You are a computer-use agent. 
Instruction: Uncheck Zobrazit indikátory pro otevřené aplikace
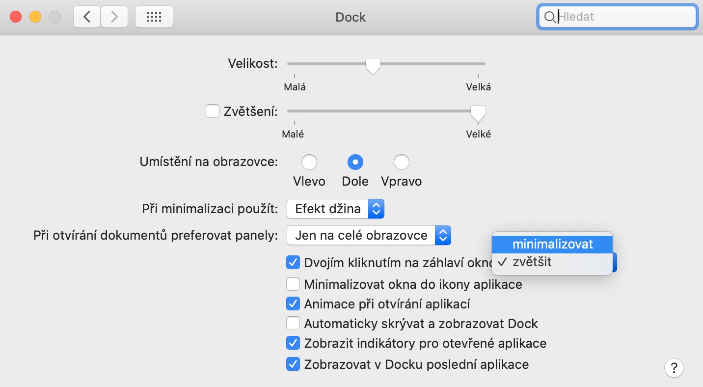tap(293, 343)
